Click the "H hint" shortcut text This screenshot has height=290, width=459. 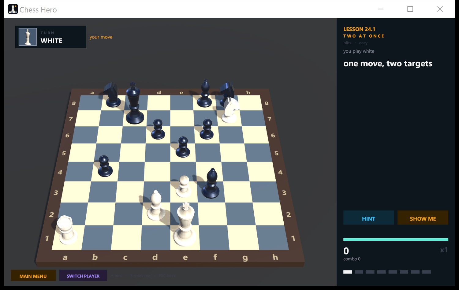[116, 276]
